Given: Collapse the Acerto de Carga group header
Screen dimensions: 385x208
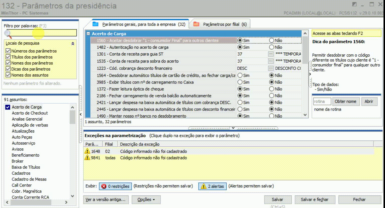Looking at the screenshot, I should [x=88, y=33].
